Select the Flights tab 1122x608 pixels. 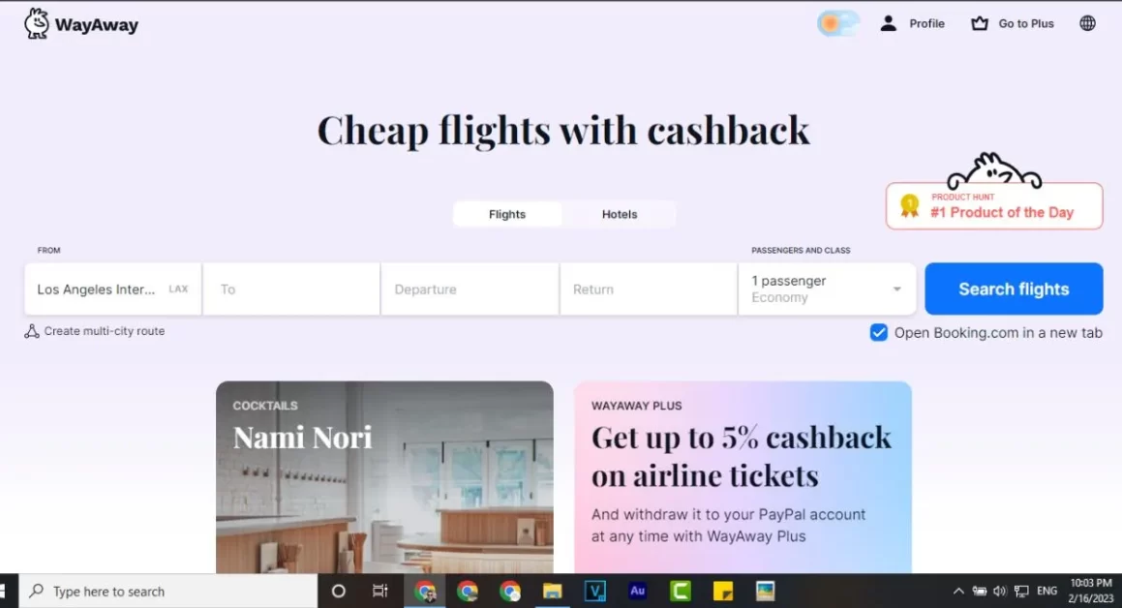(x=507, y=214)
